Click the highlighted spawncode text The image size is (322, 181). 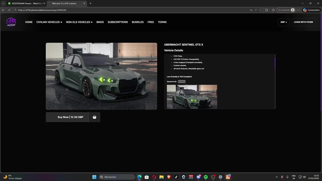pyautogui.click(x=182, y=81)
